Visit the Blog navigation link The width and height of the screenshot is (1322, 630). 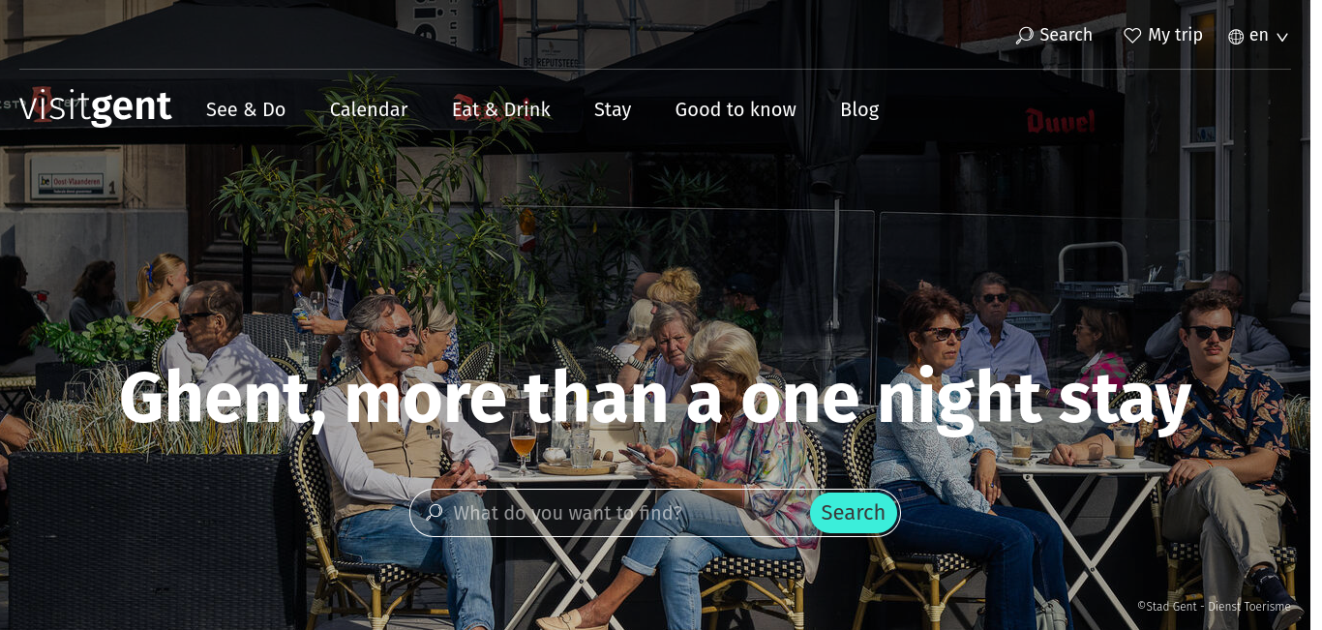point(859,109)
